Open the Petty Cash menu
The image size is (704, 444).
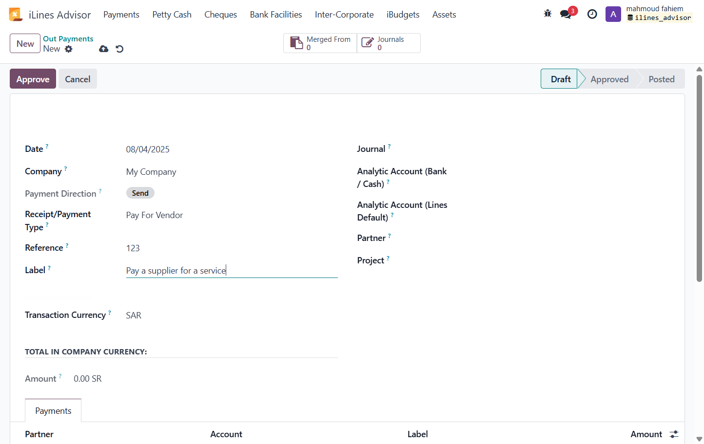coord(172,15)
